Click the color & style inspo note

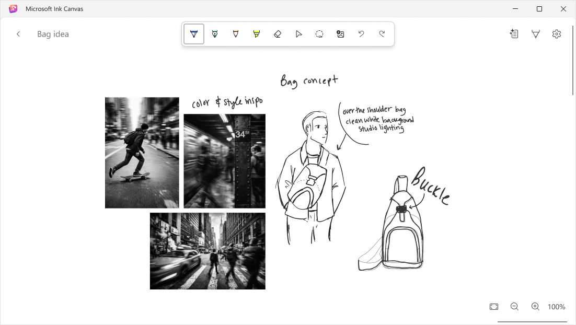(x=227, y=102)
